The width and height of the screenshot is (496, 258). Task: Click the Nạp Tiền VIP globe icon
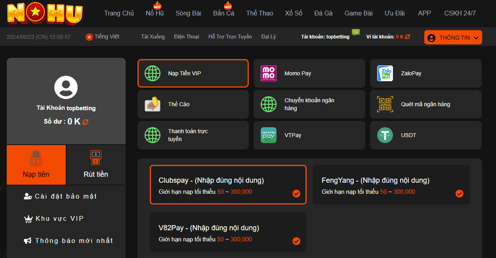[153, 73]
